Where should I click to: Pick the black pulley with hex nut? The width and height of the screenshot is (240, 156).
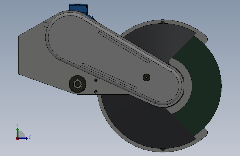(x=78, y=84)
